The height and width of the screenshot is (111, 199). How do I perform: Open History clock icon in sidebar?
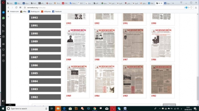coord(3,61)
